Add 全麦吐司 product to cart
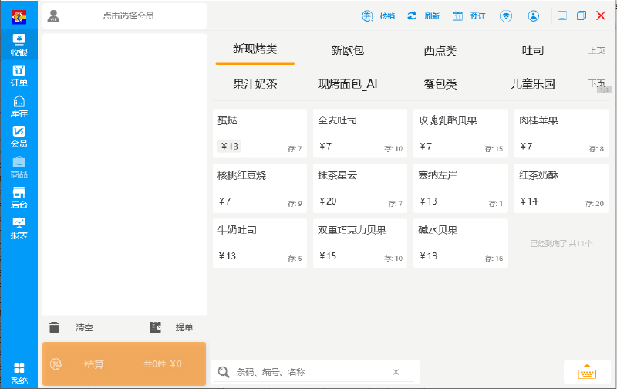 [x=360, y=134]
